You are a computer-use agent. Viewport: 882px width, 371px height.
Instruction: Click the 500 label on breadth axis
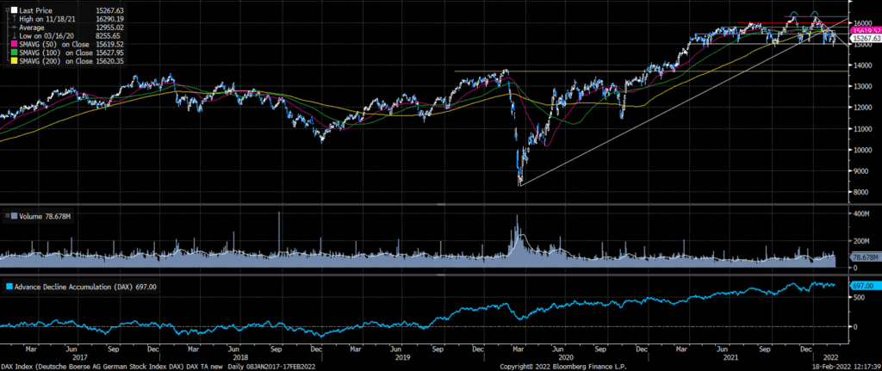pyautogui.click(x=857, y=297)
